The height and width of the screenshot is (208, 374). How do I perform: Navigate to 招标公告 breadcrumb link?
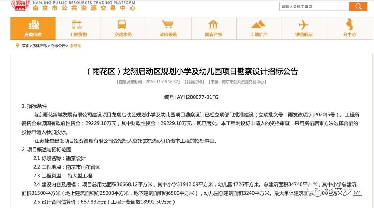[58, 46]
